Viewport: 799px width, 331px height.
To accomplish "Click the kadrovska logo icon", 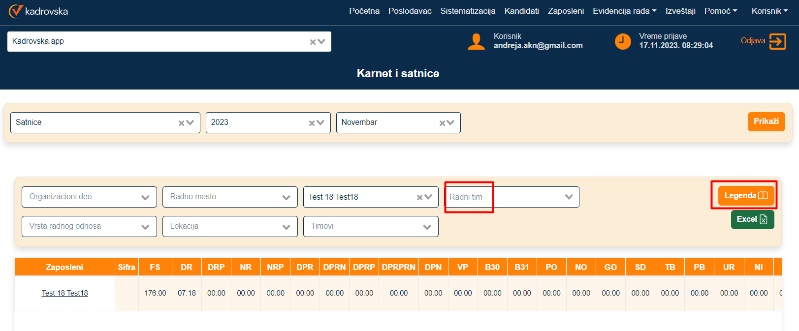I will pyautogui.click(x=16, y=11).
